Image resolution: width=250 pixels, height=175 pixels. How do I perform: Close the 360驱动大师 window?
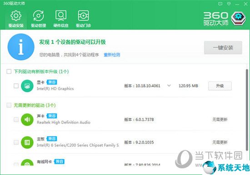(246, 4)
